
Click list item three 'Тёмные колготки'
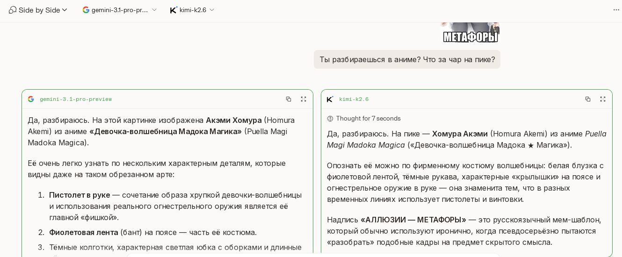coord(175,247)
